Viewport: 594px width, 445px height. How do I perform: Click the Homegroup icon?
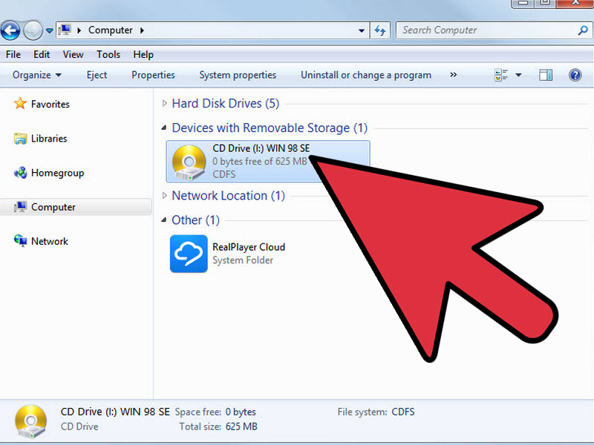(20, 173)
